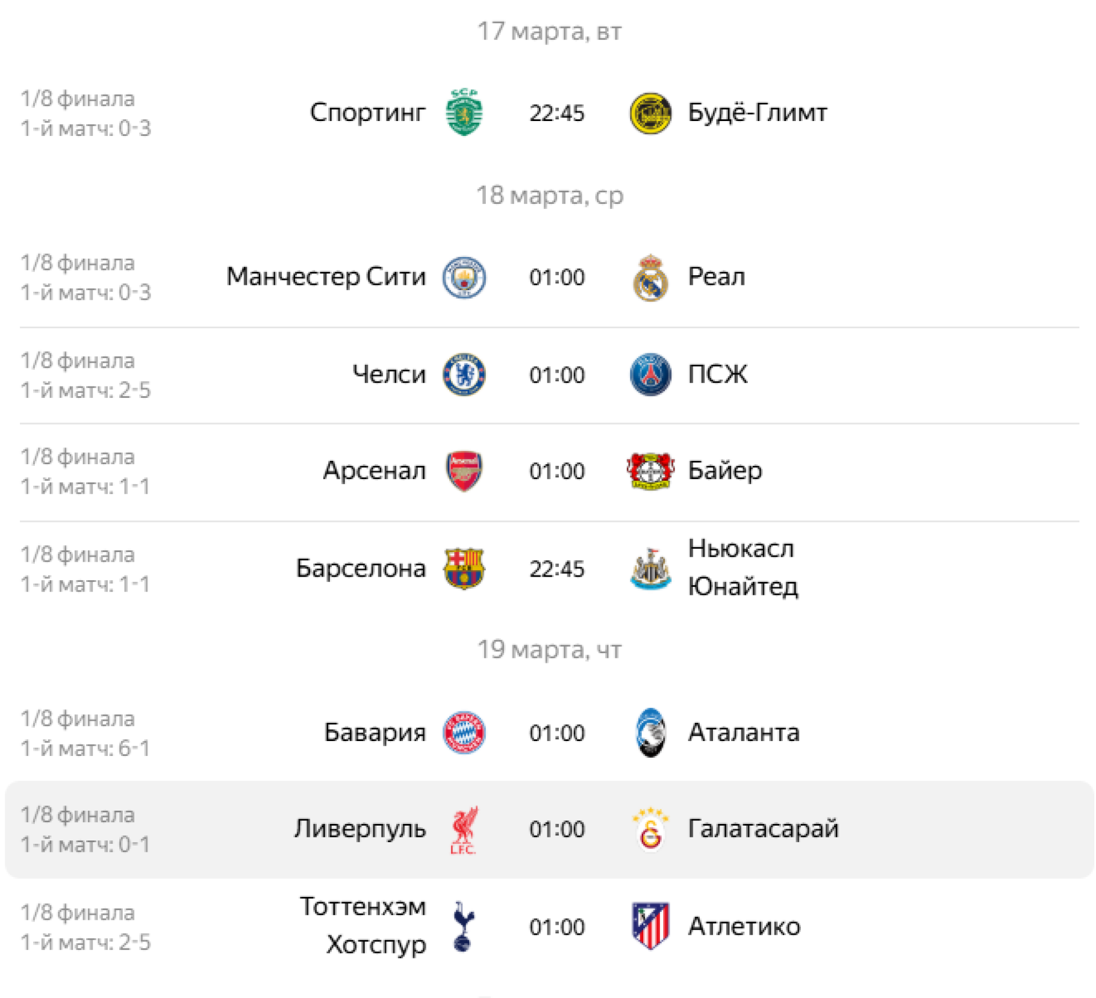Viewport: 1096px width, 998px height.
Task: Click the 22:45 time for Барселона match
Action: click(x=557, y=569)
